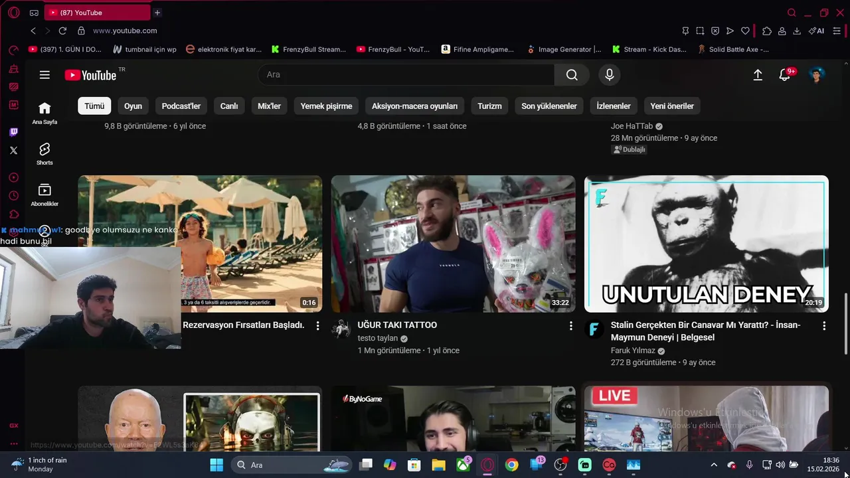Open Abonelikler in the YouTube sidebar
850x478 pixels.
pos(44,195)
